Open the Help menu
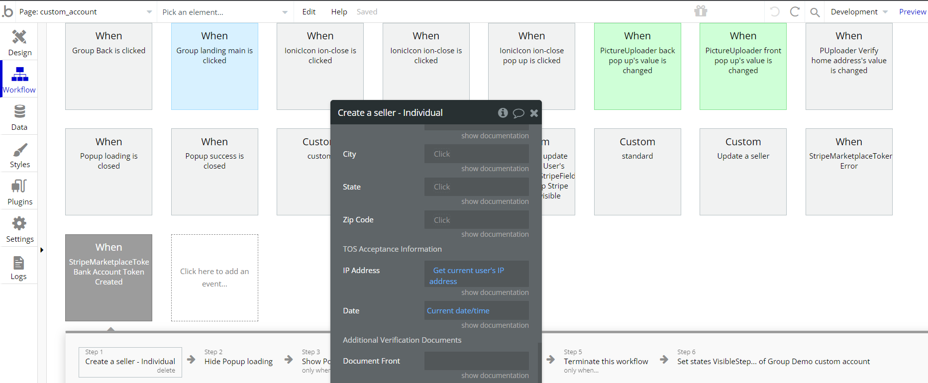This screenshot has height=383, width=928. 339,12
